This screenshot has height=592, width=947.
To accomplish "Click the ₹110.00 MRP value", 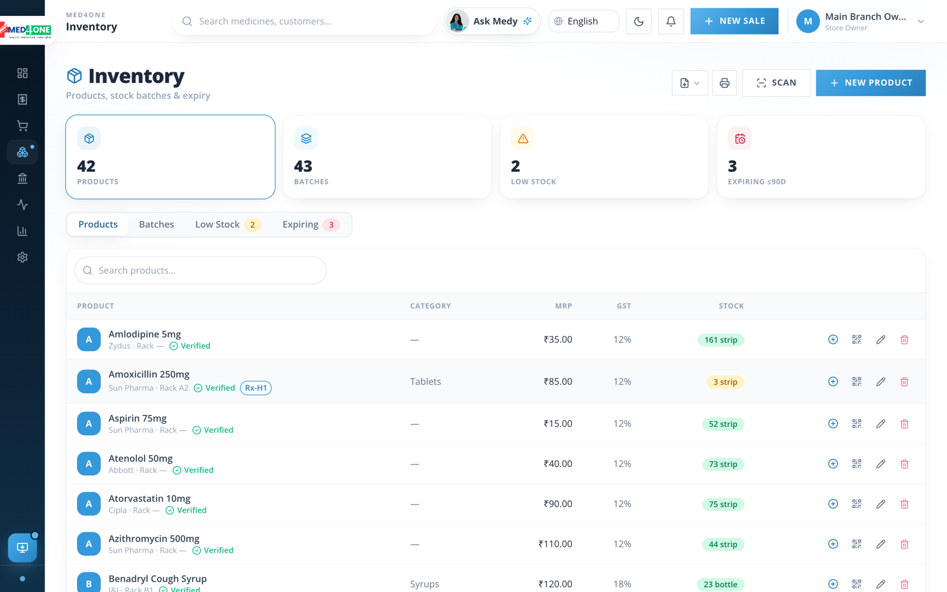I will coord(555,544).
